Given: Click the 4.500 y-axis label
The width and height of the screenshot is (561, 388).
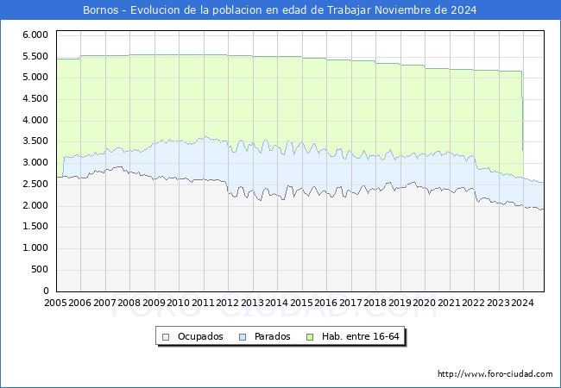Looking at the screenshot, I should (x=35, y=98).
